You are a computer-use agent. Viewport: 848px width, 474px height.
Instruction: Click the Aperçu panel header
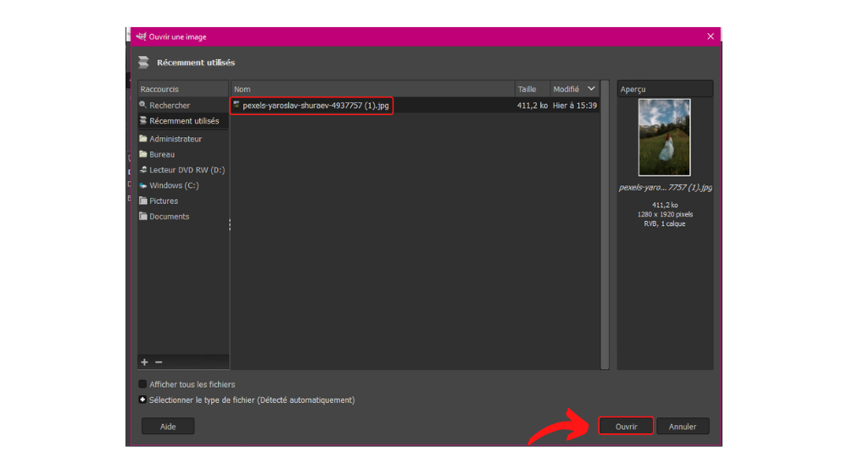[x=665, y=89]
